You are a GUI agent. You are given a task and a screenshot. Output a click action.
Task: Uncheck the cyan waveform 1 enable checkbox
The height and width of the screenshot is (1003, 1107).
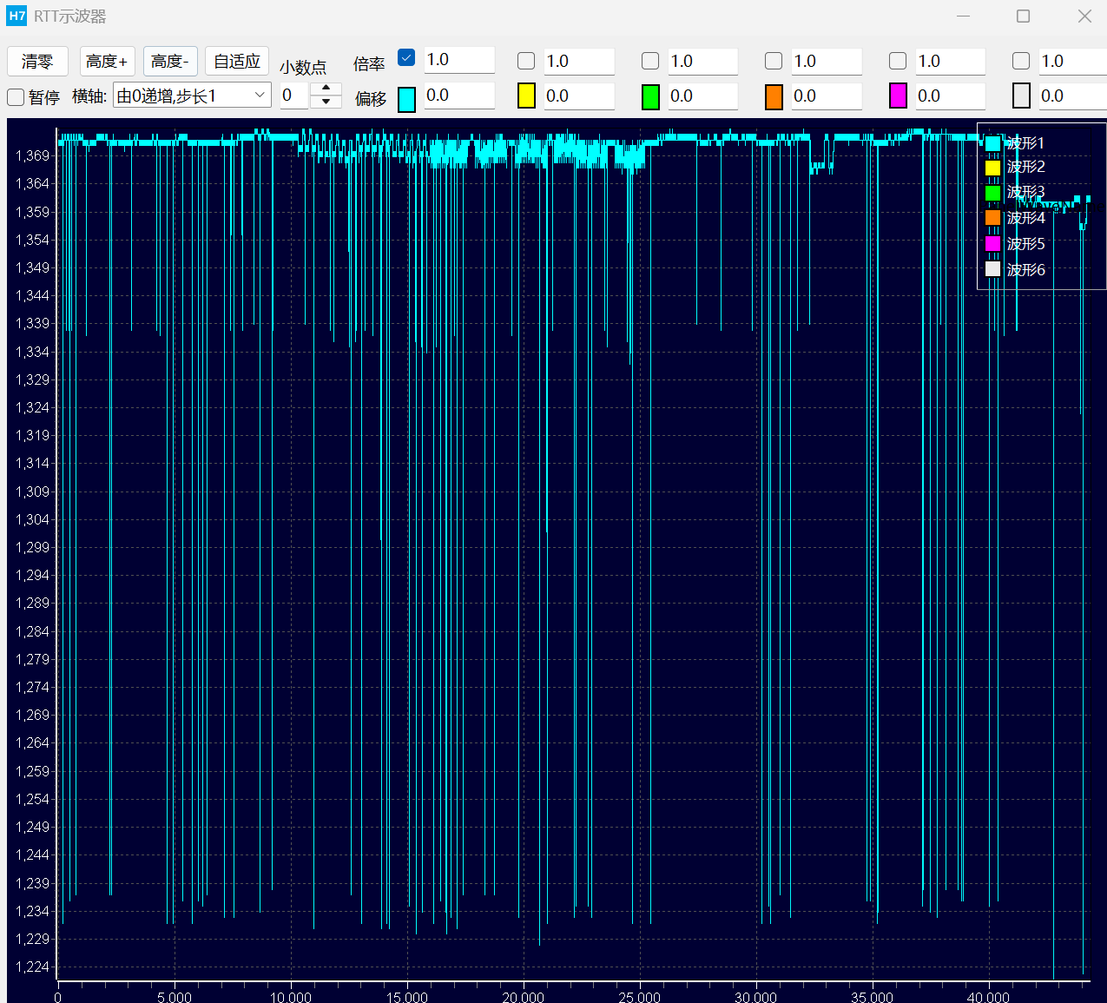click(406, 58)
